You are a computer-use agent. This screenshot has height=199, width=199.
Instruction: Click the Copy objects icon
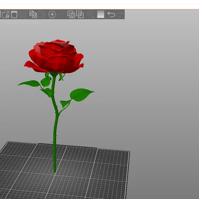(33, 14)
